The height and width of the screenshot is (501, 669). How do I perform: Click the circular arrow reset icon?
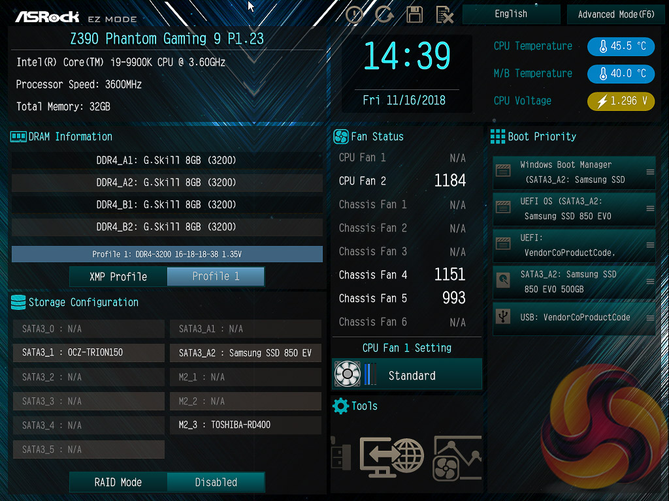tap(384, 14)
